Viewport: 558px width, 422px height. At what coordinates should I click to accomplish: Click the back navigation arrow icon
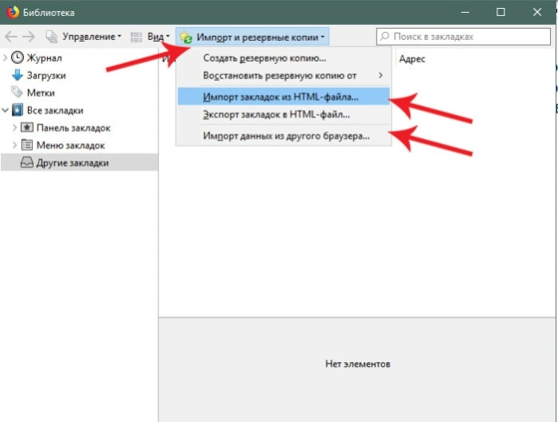[11, 36]
